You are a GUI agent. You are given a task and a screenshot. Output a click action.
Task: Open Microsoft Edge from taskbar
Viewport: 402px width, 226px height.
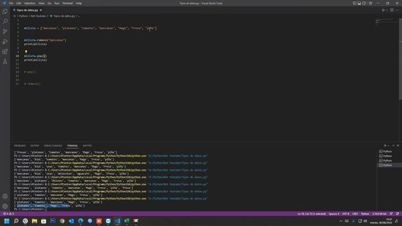click(x=80, y=221)
